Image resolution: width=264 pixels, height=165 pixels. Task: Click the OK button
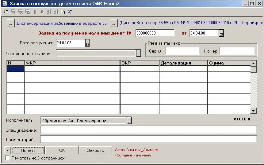click(x=62, y=150)
